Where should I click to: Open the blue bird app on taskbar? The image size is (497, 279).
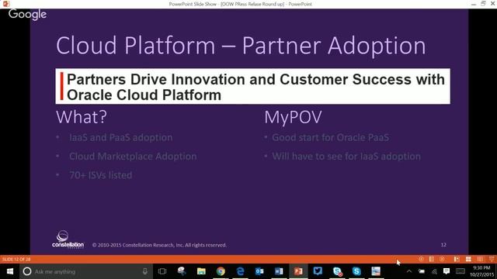point(318,271)
